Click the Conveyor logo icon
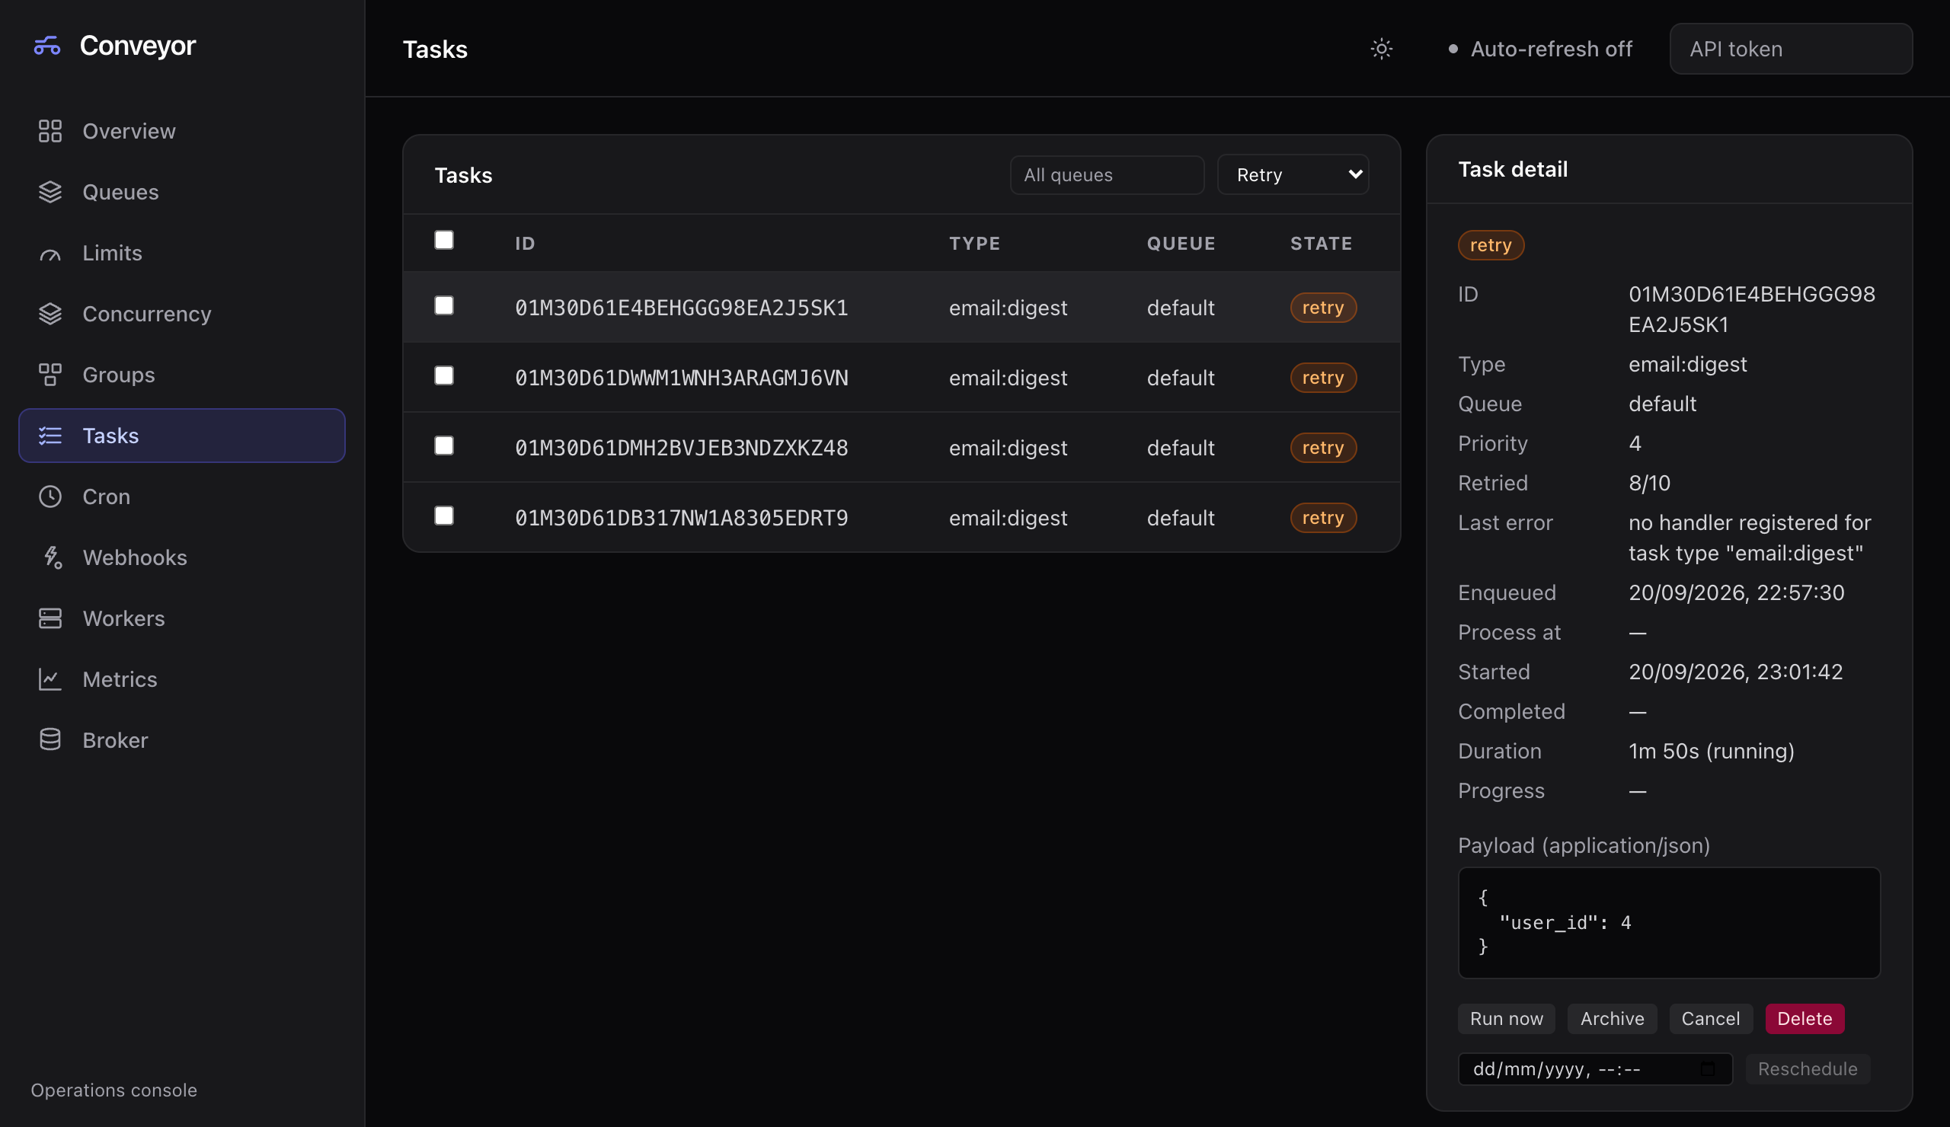 pos(47,46)
